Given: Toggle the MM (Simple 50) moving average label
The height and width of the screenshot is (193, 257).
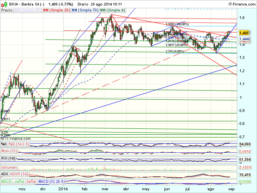Looking at the screenshot, I should coord(28,10).
